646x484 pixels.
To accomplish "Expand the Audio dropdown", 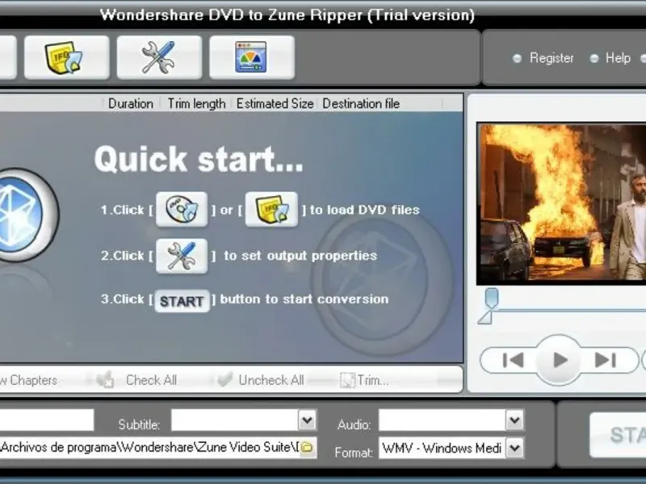I will [514, 420].
